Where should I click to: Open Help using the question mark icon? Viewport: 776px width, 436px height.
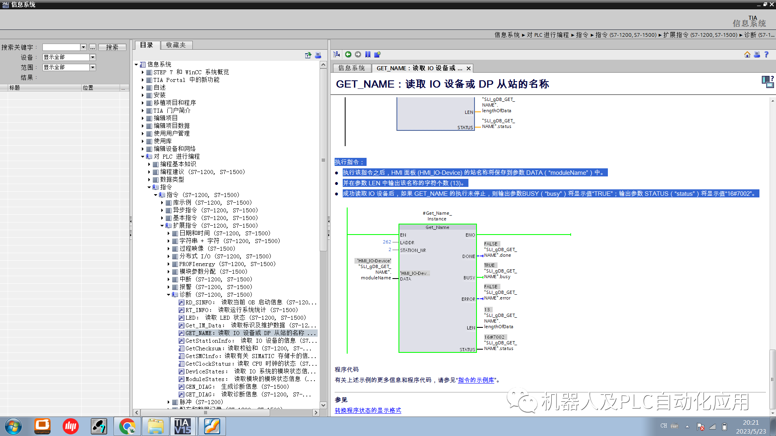pyautogui.click(x=767, y=54)
